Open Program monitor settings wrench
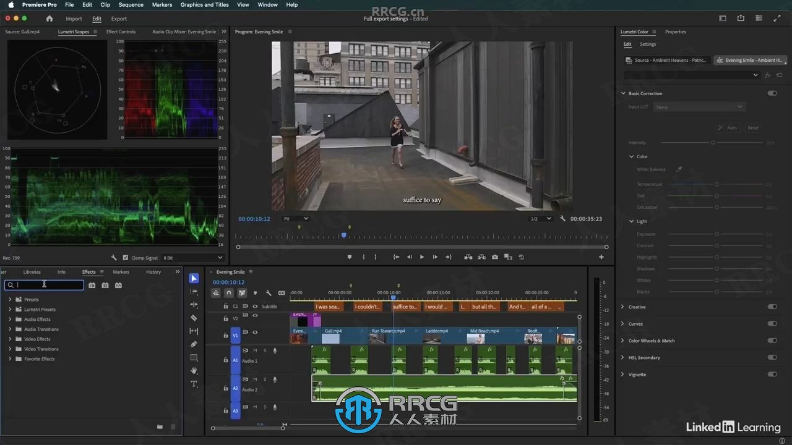 562,219
